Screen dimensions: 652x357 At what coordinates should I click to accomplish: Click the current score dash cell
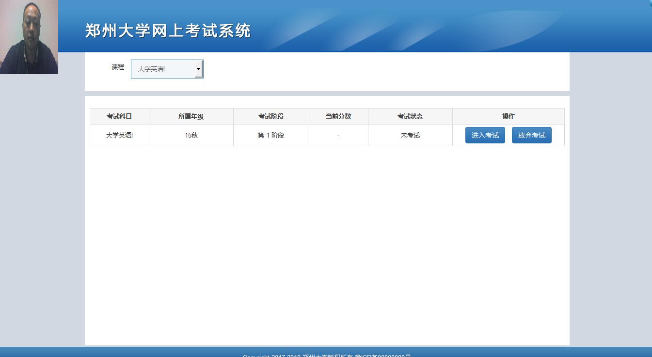pyautogui.click(x=338, y=136)
